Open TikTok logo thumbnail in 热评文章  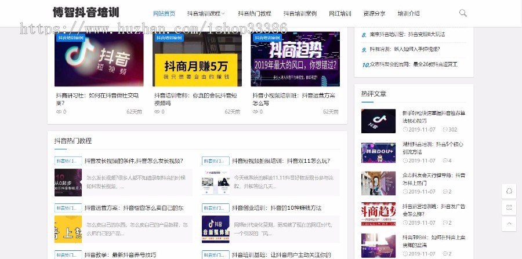pos(379,121)
